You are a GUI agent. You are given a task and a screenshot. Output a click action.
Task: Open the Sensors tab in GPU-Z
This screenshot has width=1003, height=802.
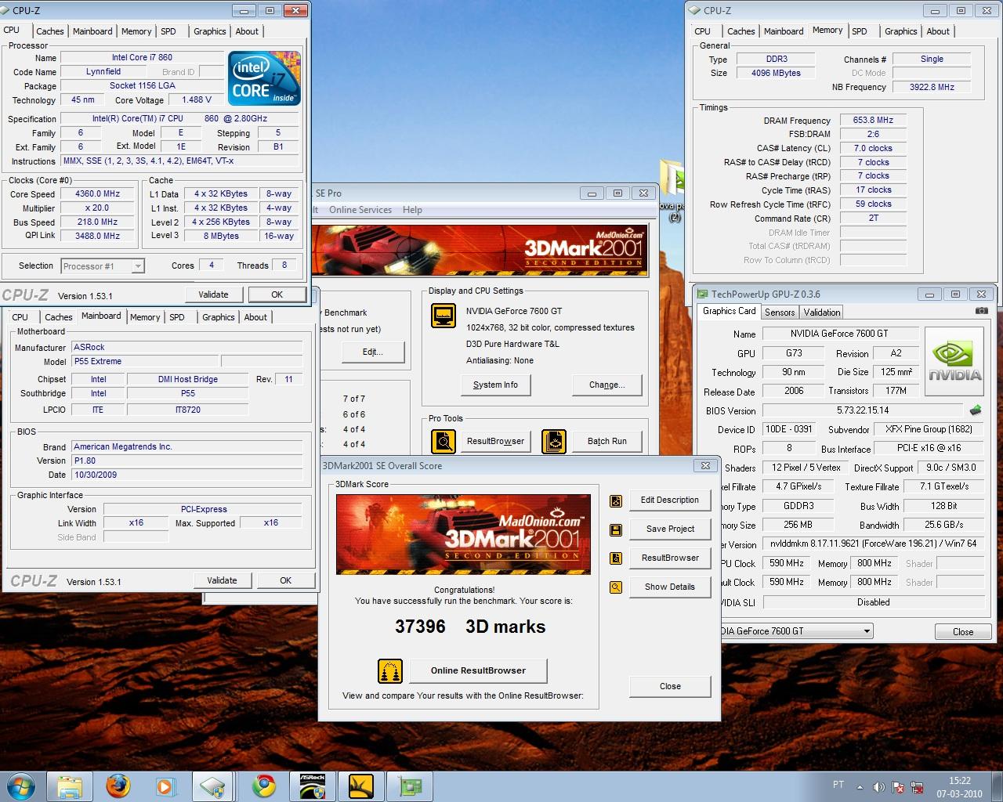[780, 312]
